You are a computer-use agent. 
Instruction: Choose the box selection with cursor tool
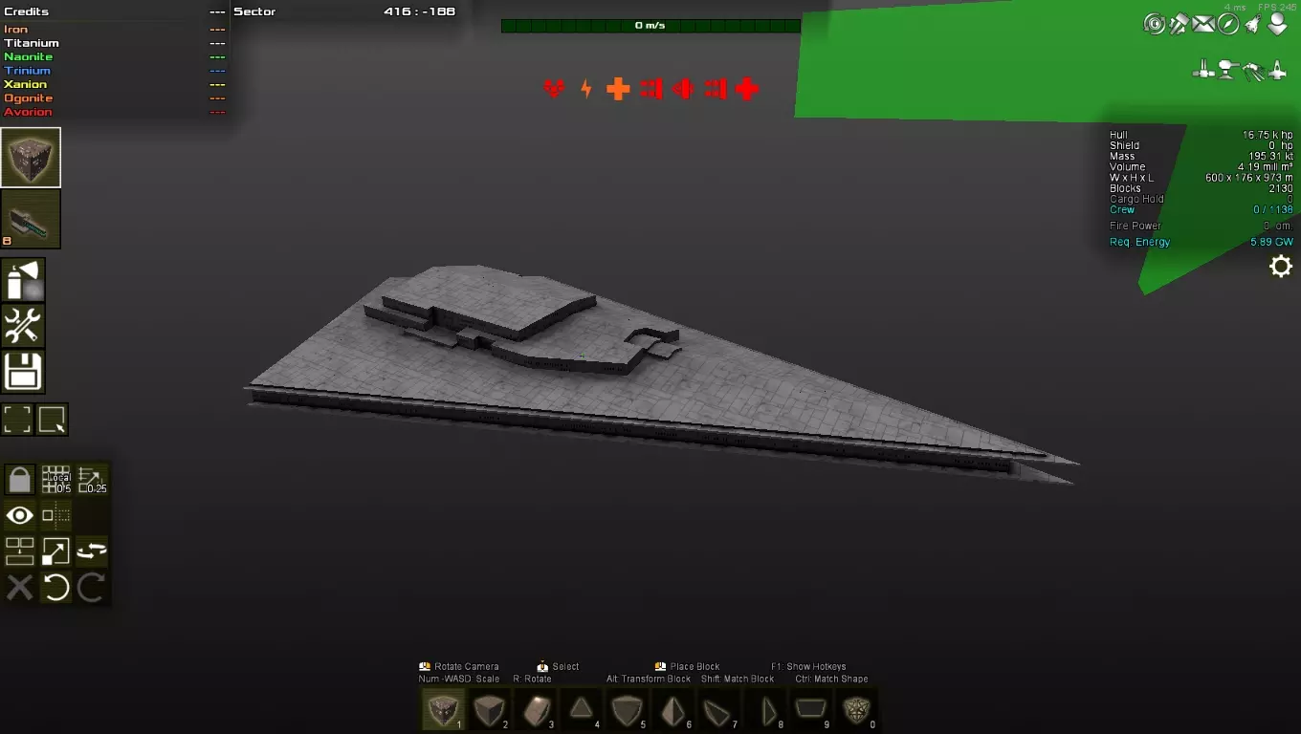53,420
